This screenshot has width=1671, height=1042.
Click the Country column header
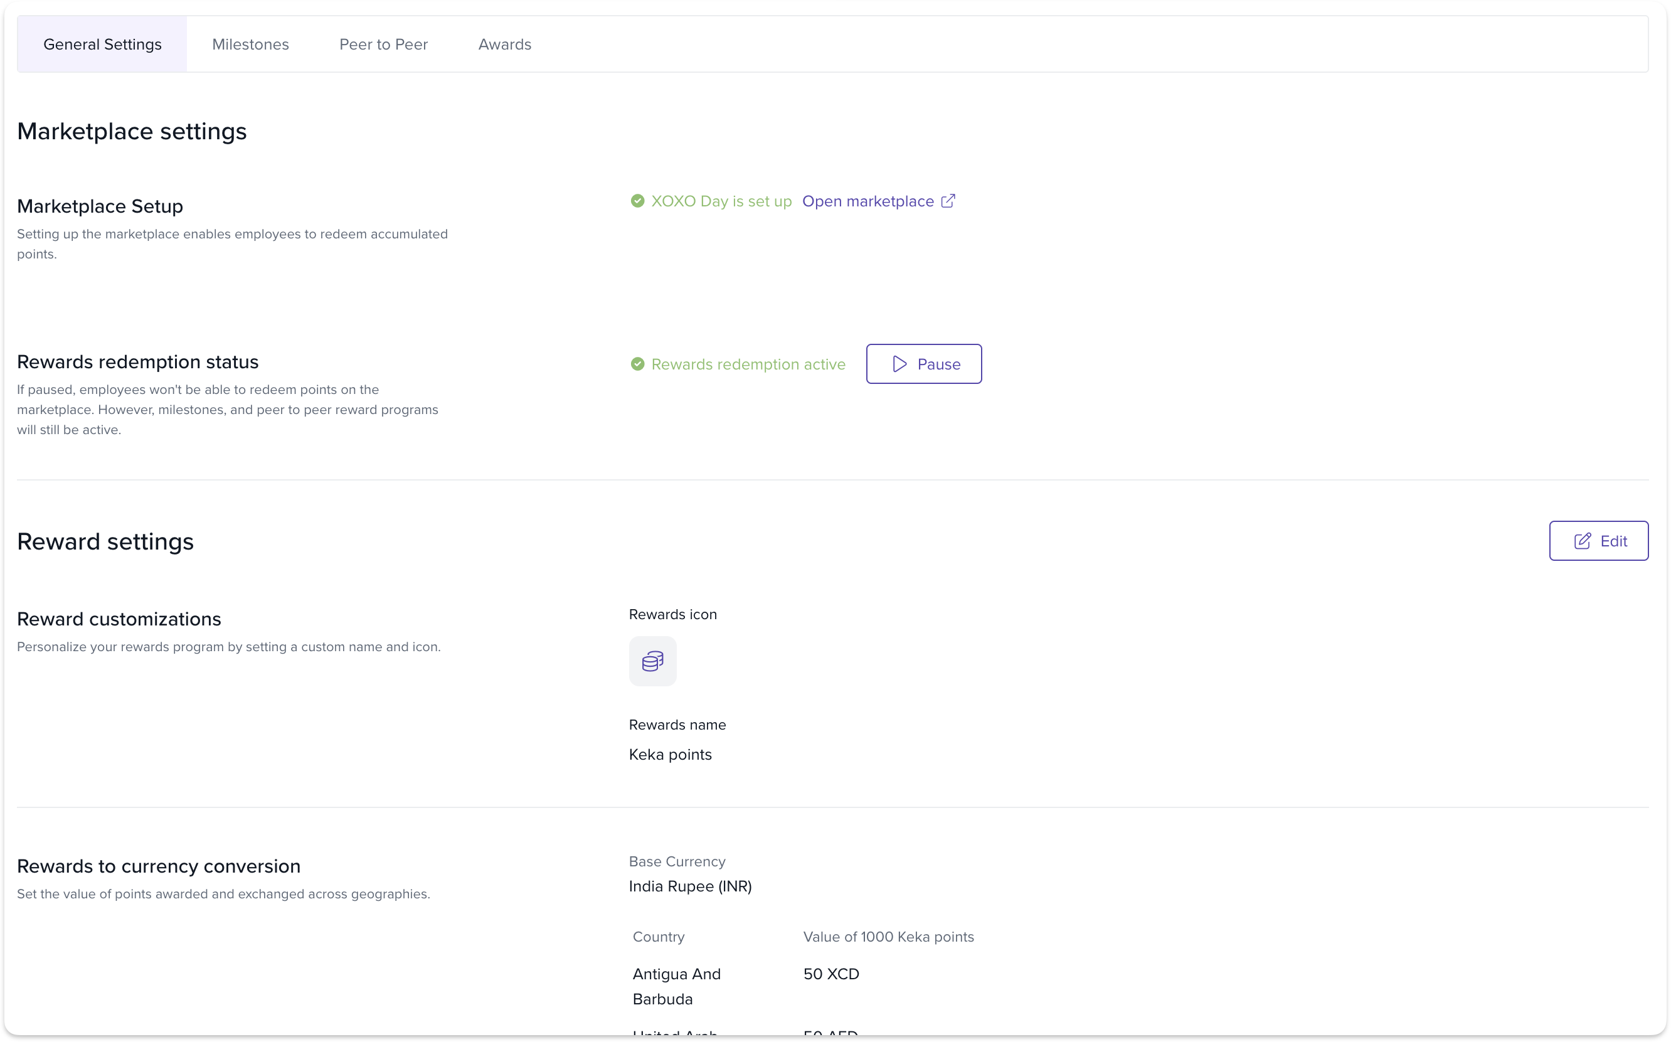point(658,937)
